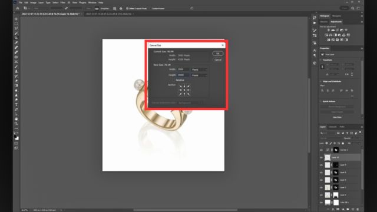
Task: Click lock all layer icon
Action: pos(343,143)
